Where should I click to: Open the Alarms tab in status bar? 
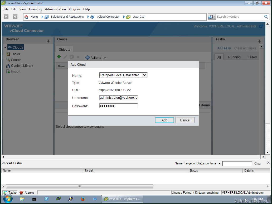click(27, 193)
